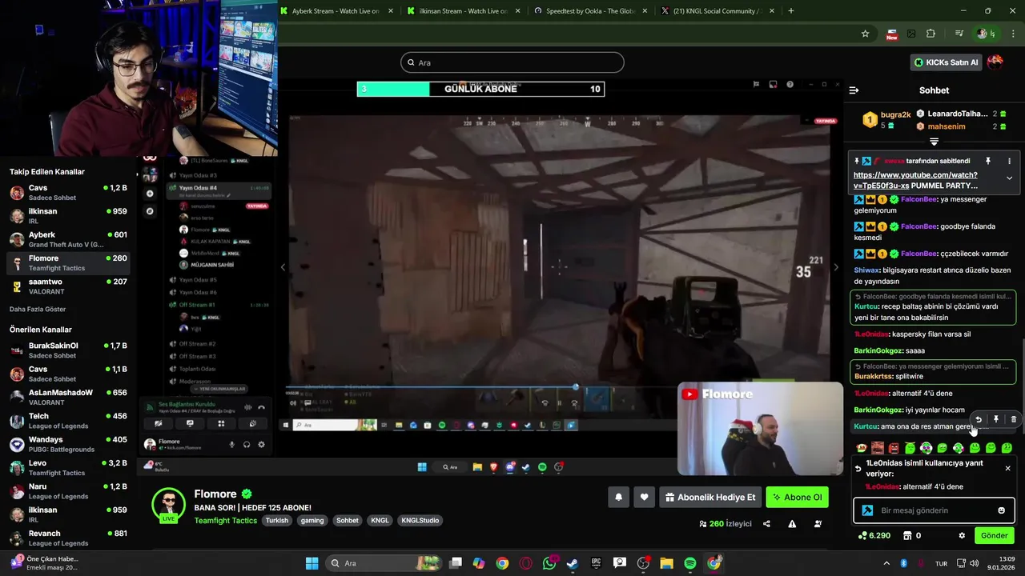Click Abone Ol subscribe button
This screenshot has height=576, width=1025.
(x=797, y=497)
